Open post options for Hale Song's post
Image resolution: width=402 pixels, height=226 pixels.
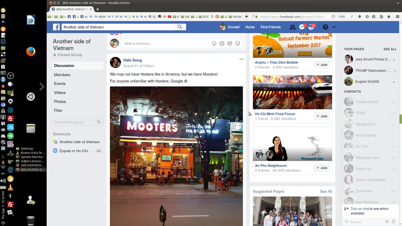(x=241, y=59)
